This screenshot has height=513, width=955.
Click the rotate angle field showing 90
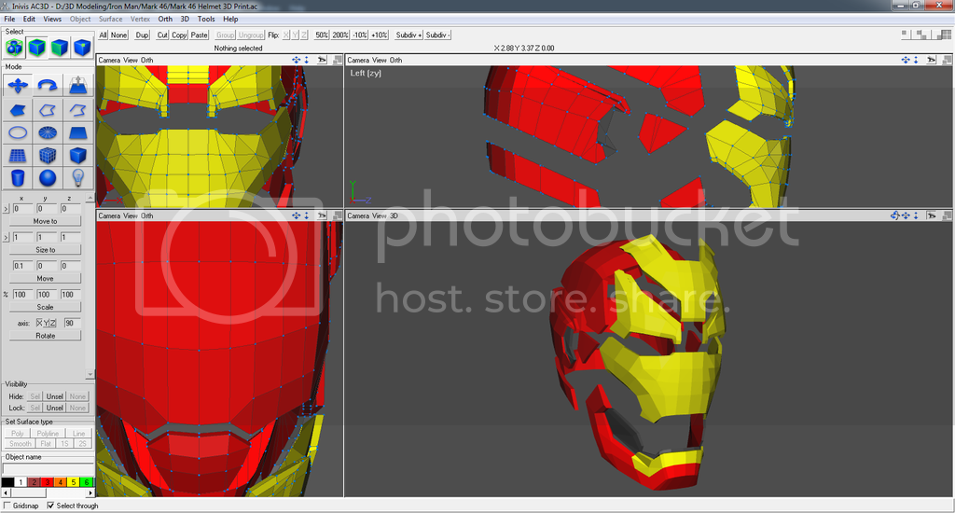pos(72,323)
